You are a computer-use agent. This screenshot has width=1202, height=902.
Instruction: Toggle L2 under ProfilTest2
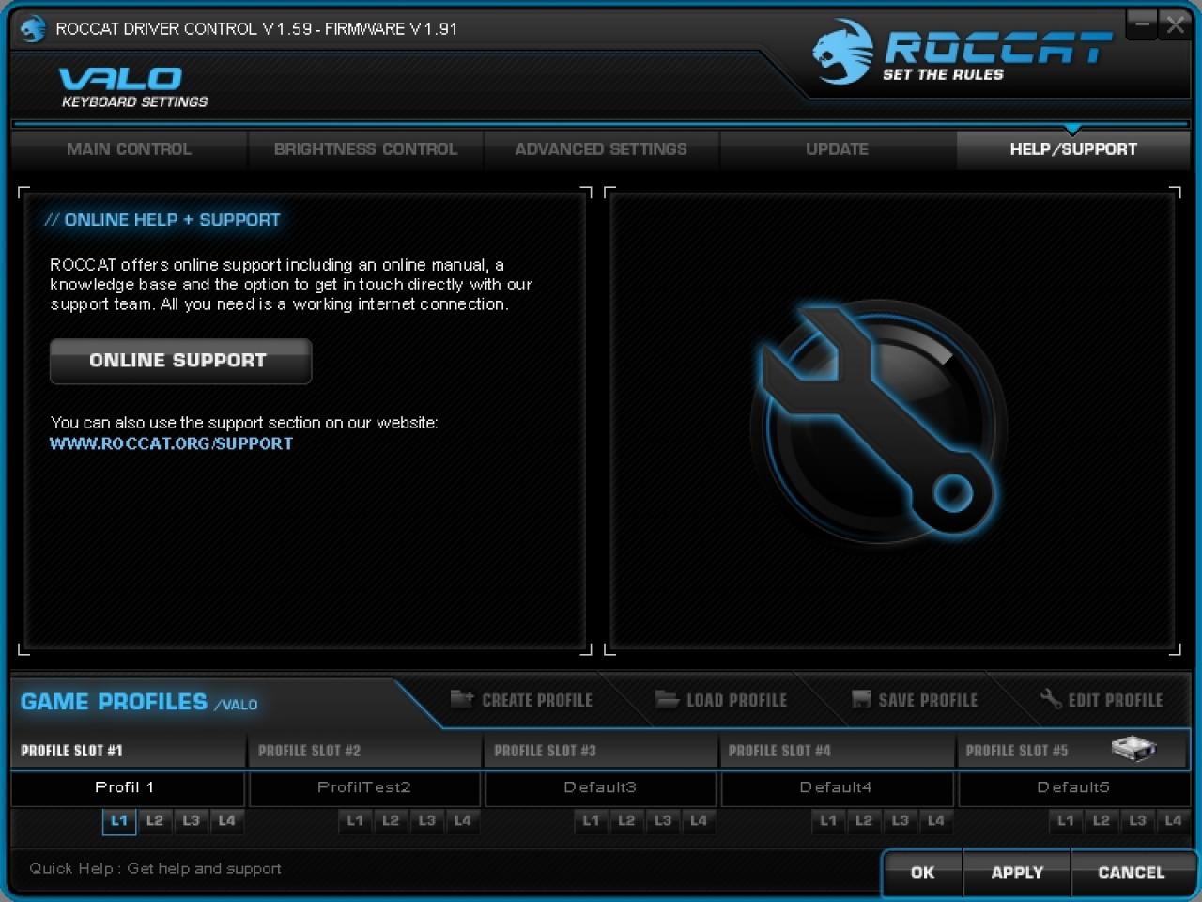391,821
